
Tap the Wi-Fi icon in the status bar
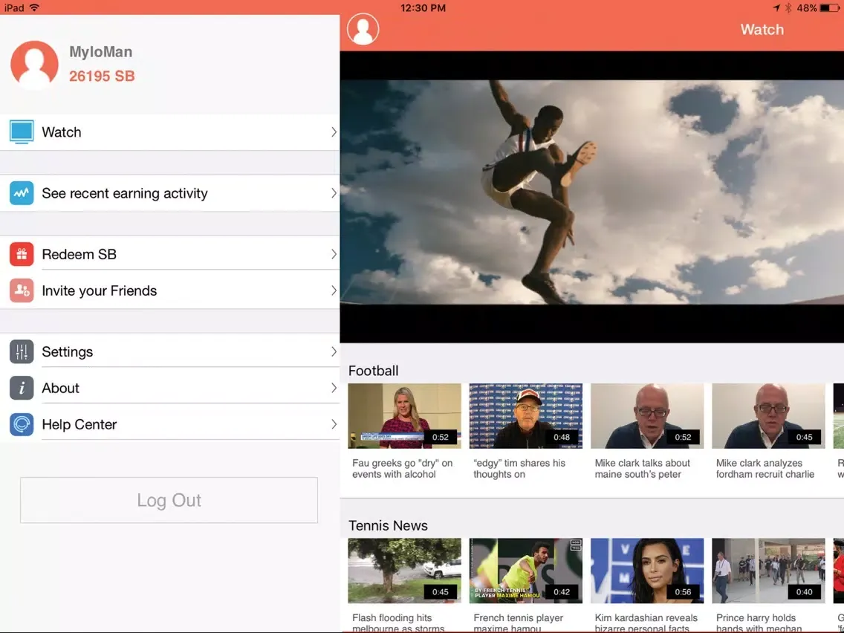(34, 7)
